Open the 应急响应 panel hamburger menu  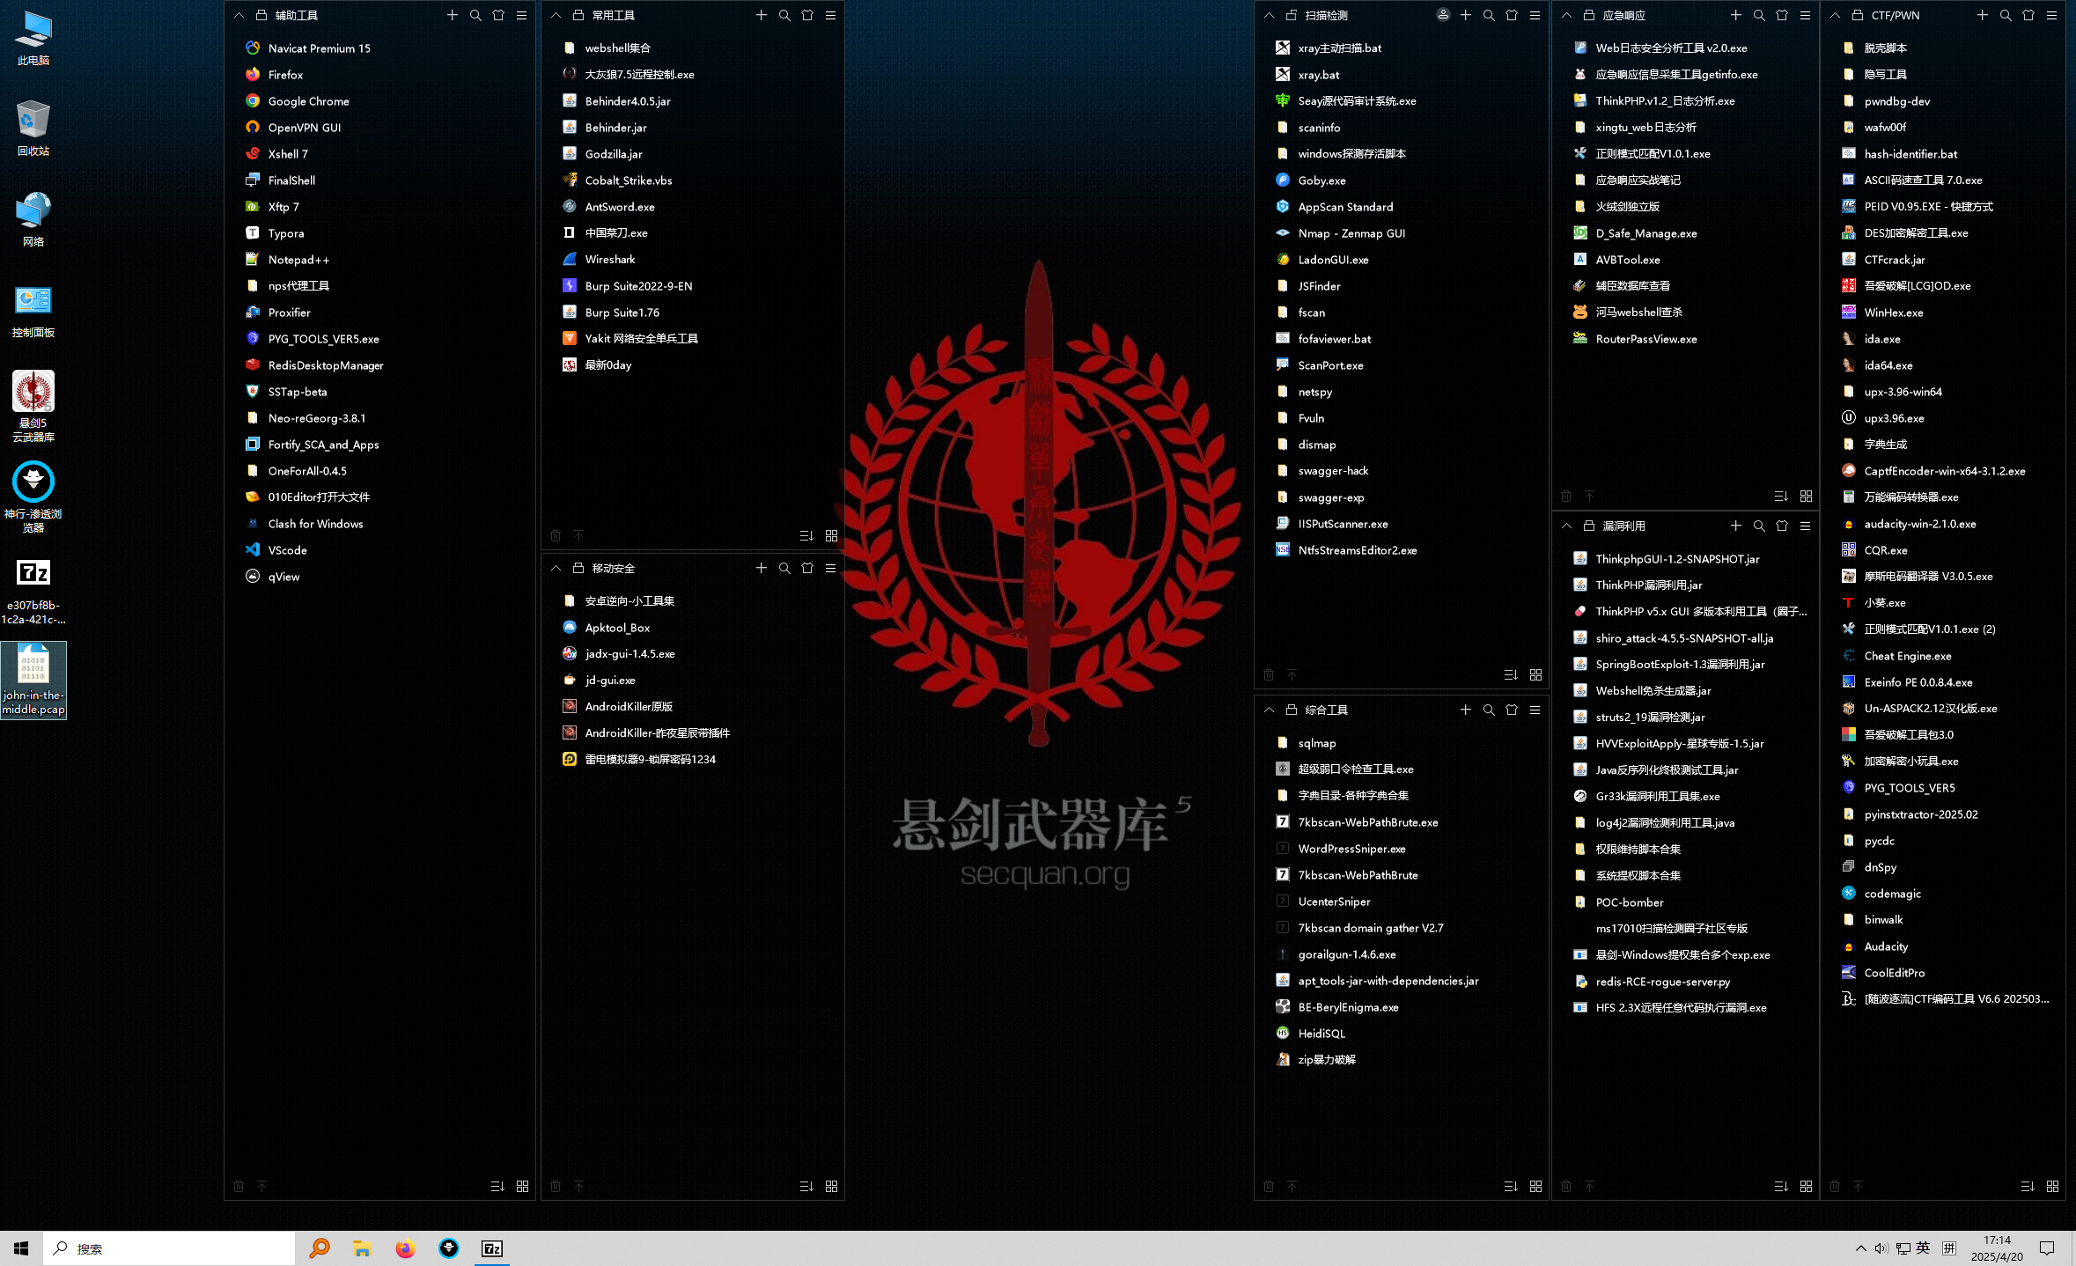coord(1805,16)
